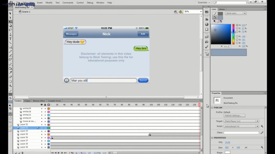Toggle visibility dot of Layer 34
275x154 pixels.
point(42,131)
